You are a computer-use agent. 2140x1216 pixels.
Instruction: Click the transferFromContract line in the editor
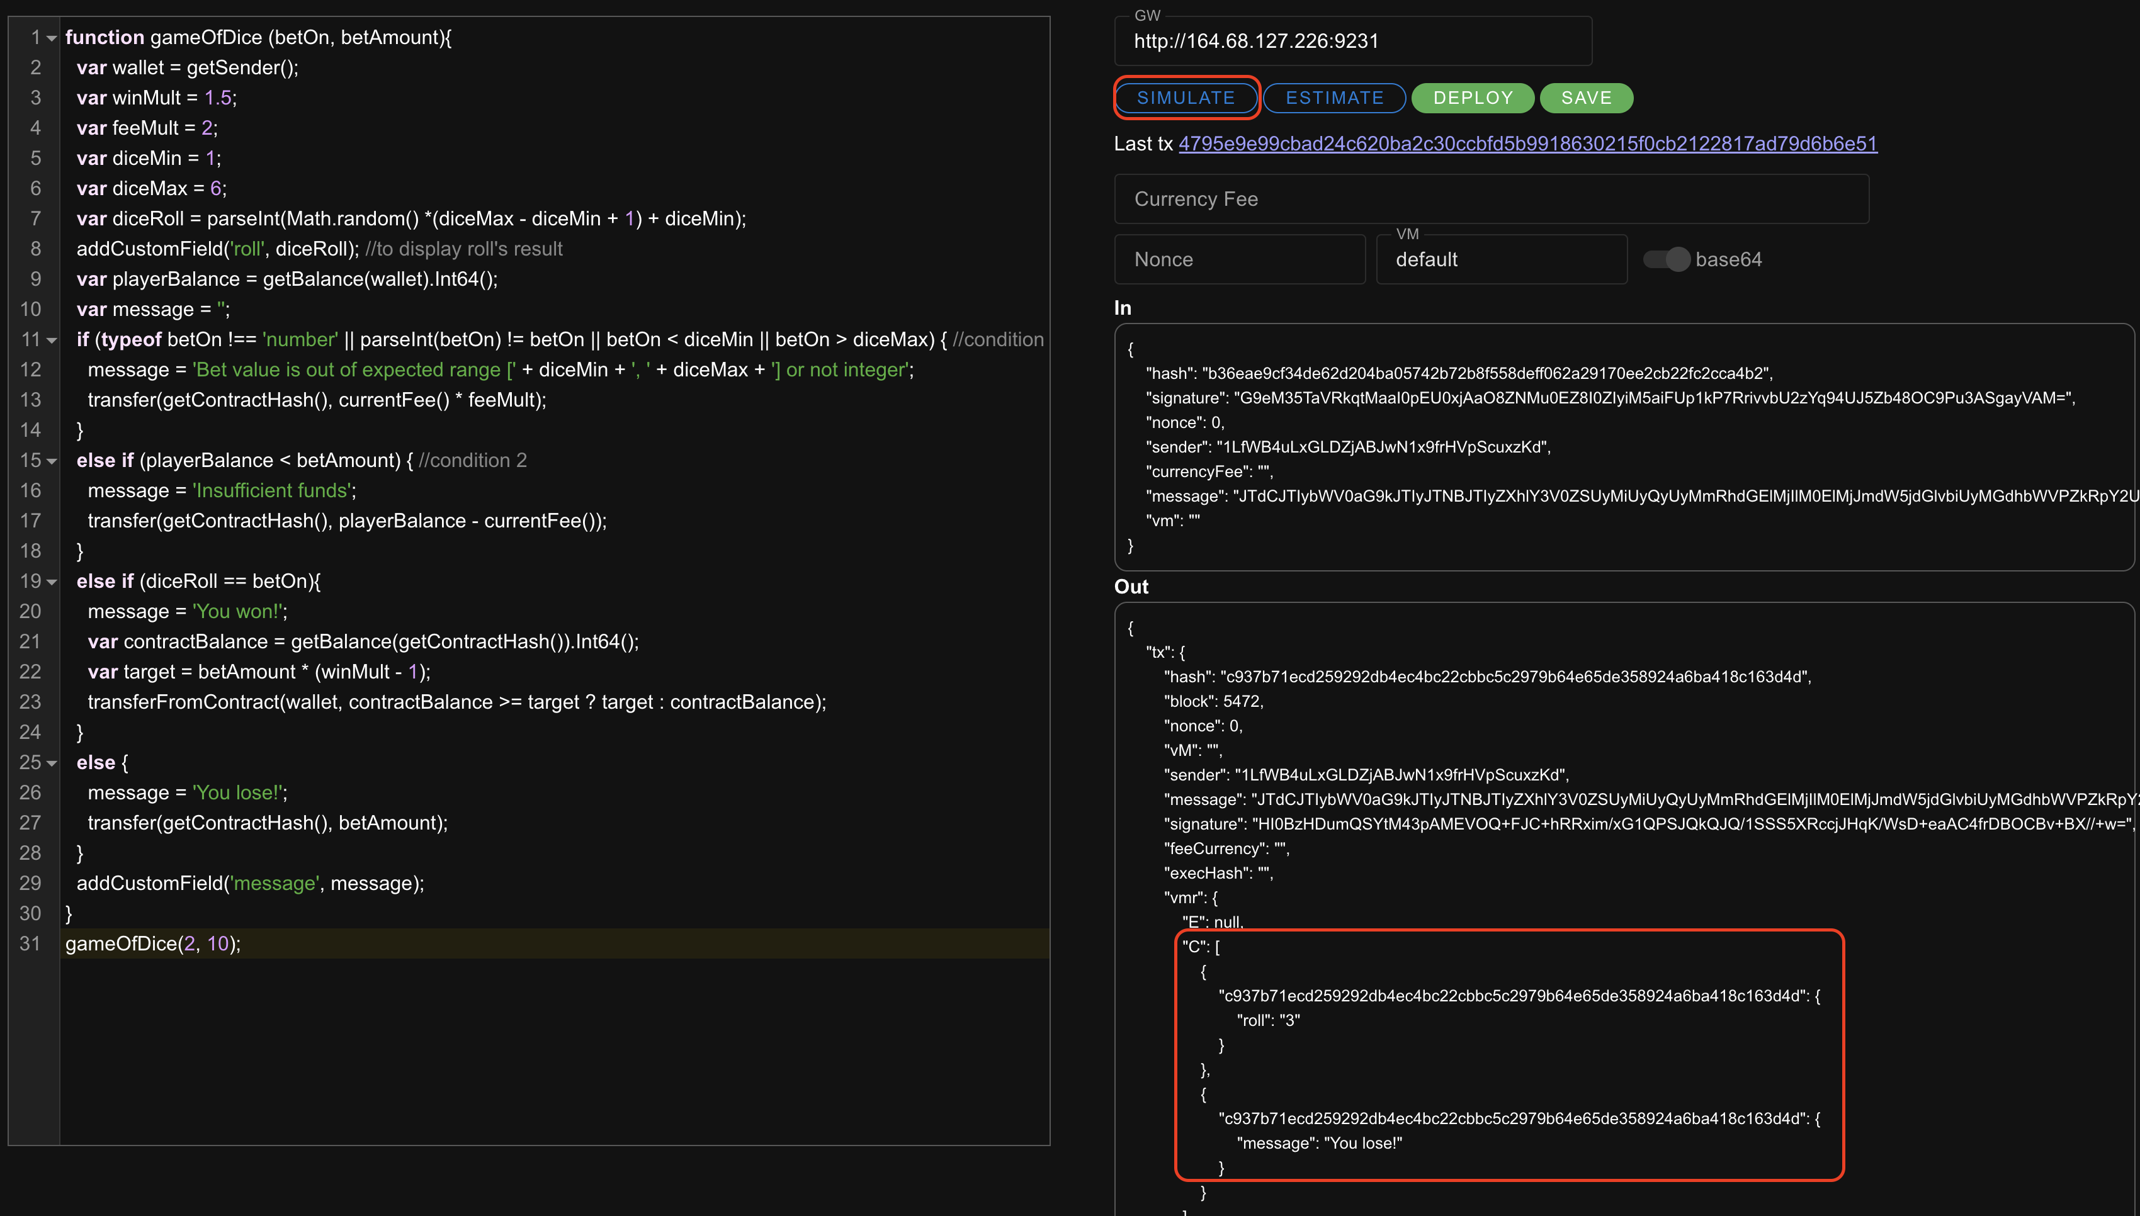pos(457,702)
